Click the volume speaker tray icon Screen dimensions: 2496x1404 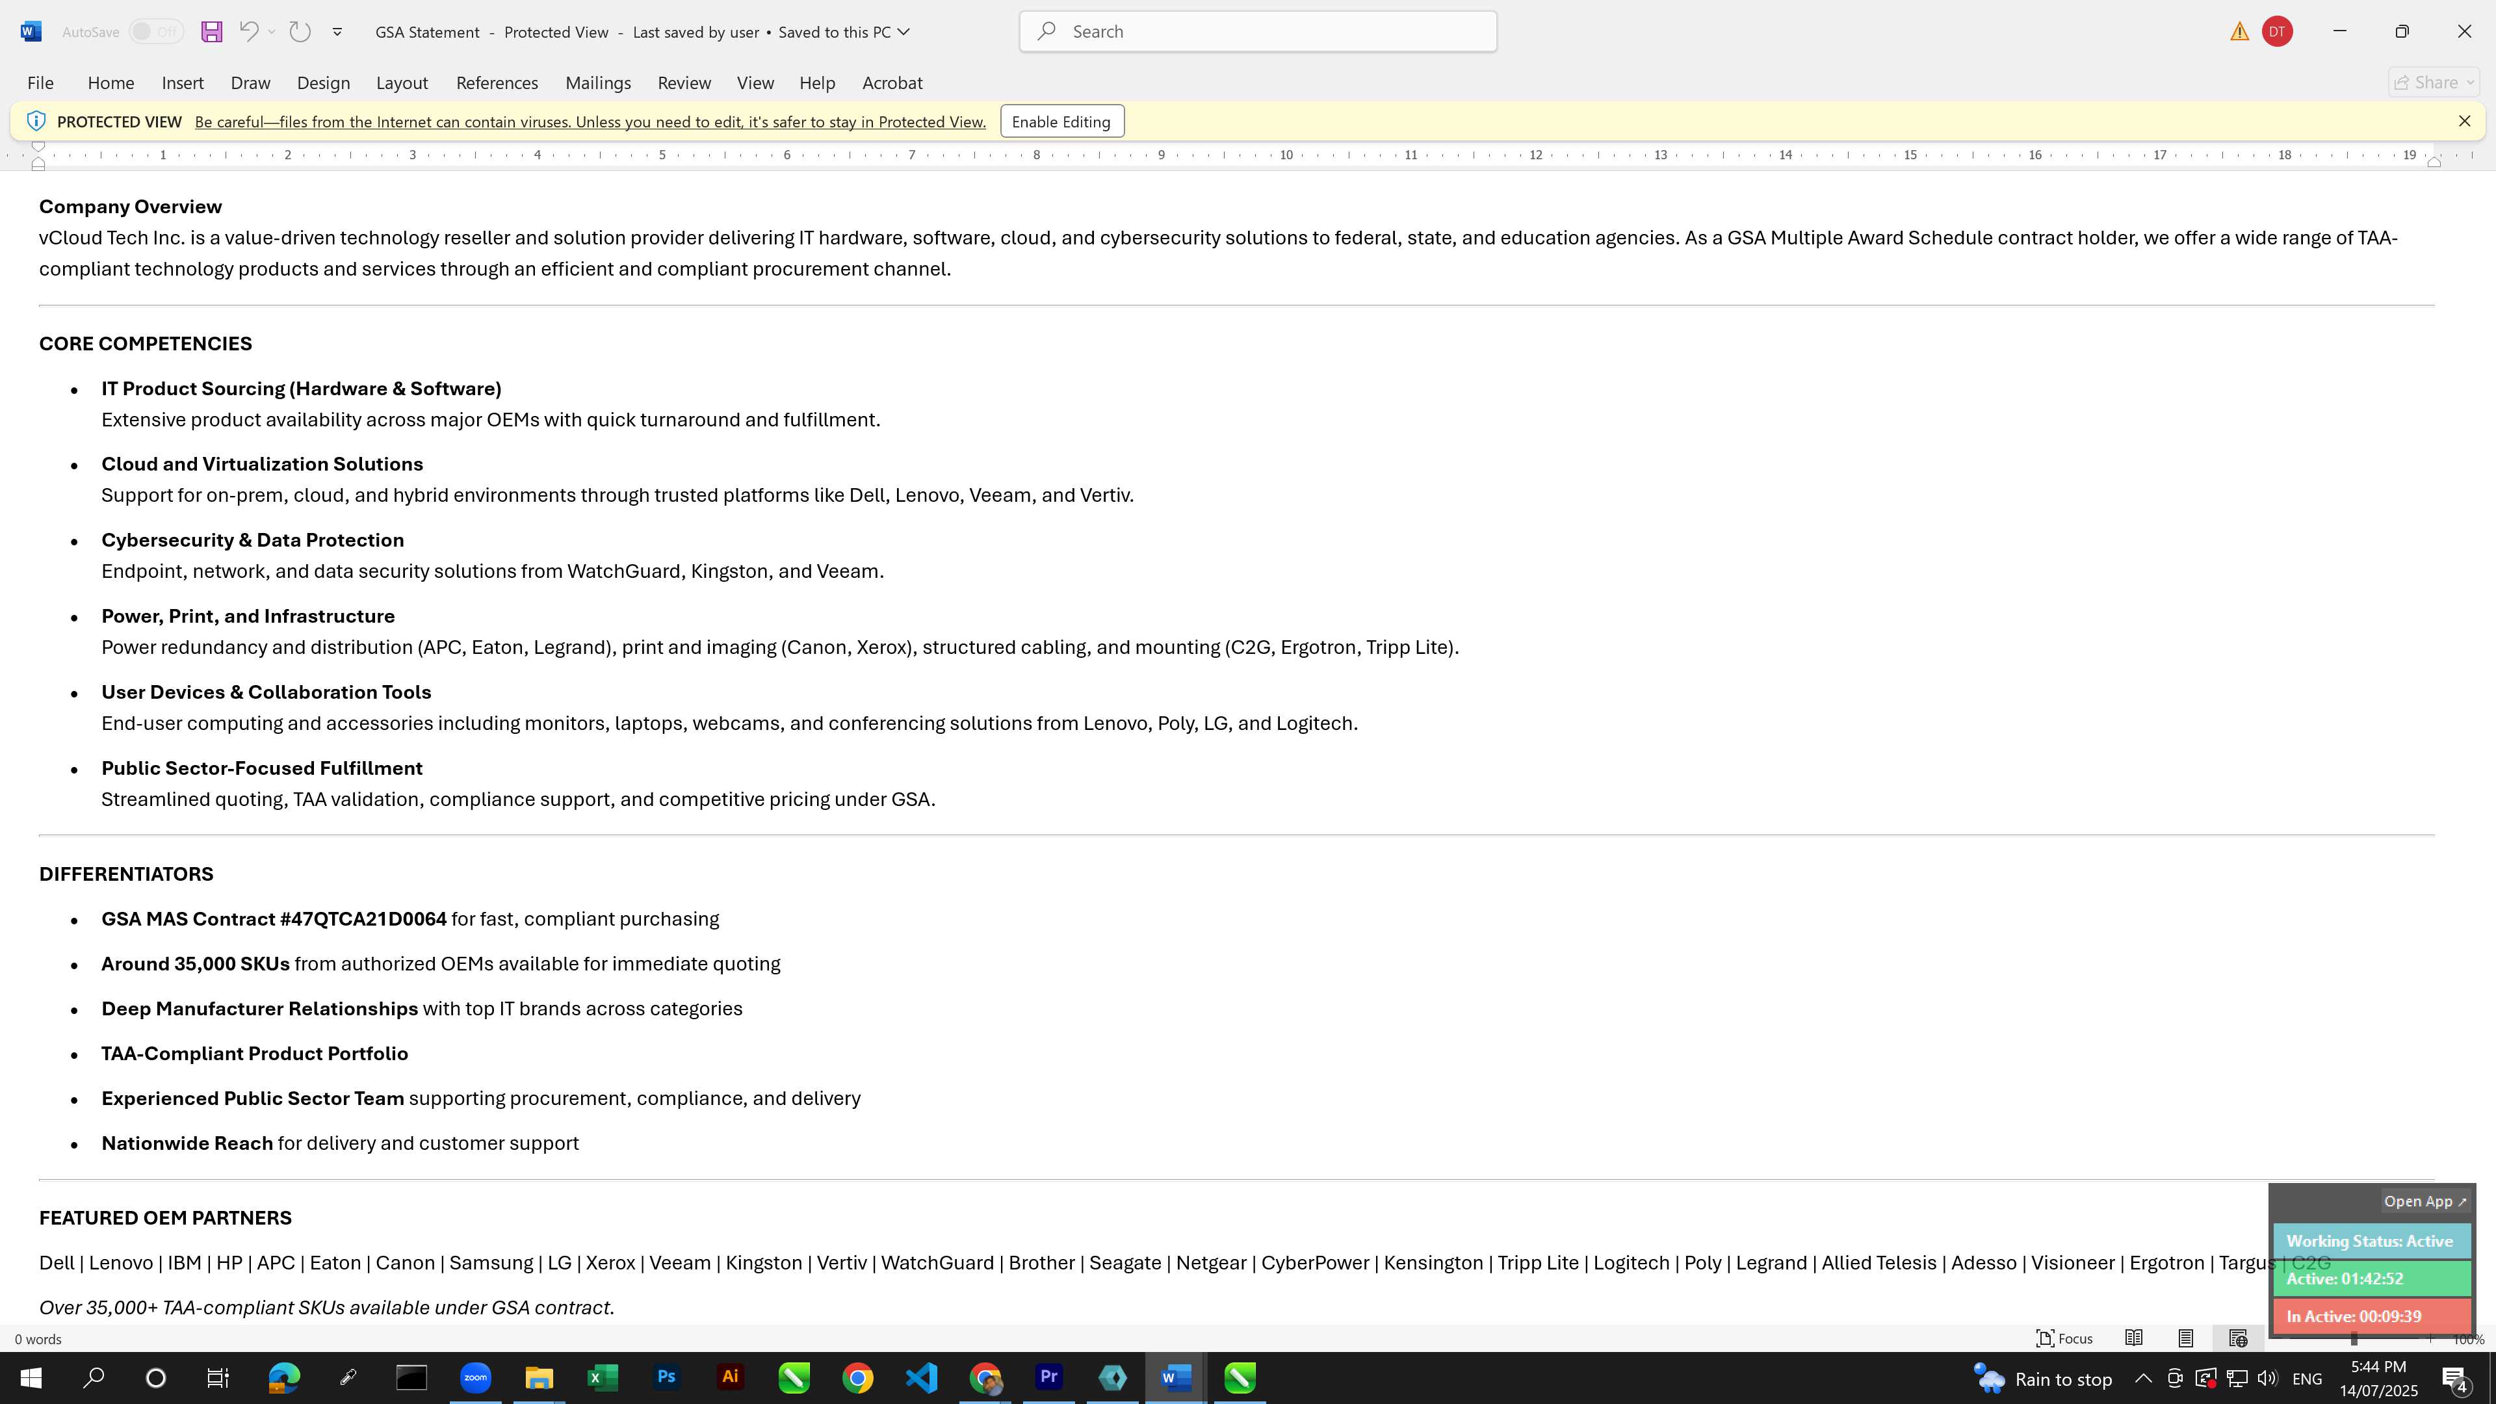(x=2267, y=1379)
